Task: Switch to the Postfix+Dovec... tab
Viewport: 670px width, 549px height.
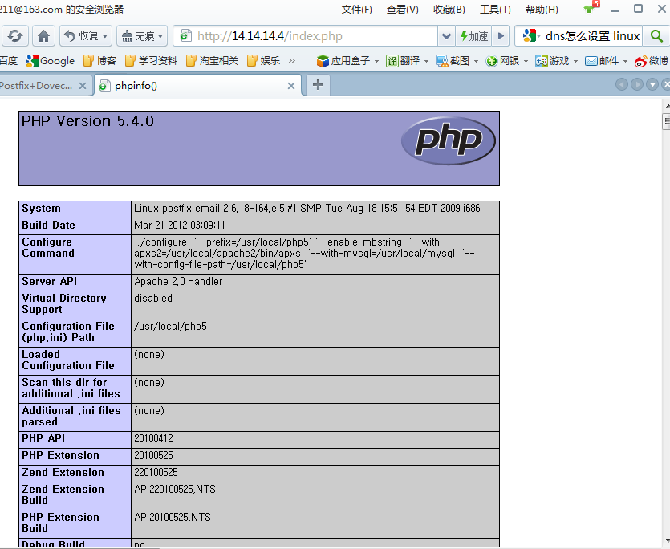Action: [37, 86]
